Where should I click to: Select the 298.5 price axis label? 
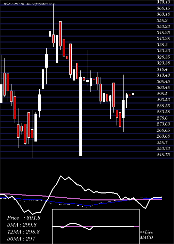[x=162, y=94]
